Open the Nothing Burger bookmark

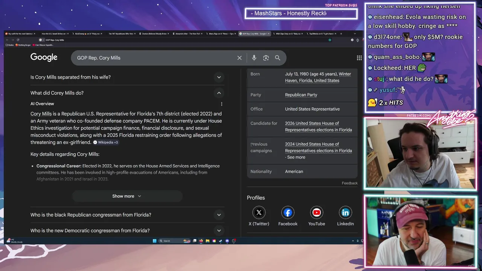point(23,45)
